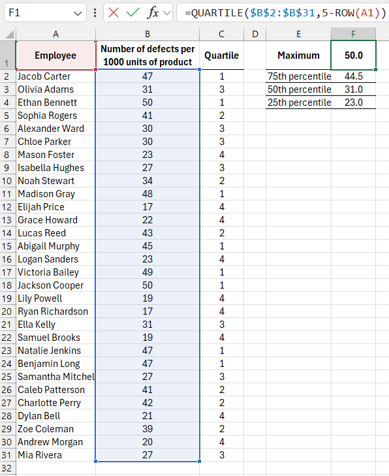Click inside the QUARTILE formula bar

(x=283, y=13)
